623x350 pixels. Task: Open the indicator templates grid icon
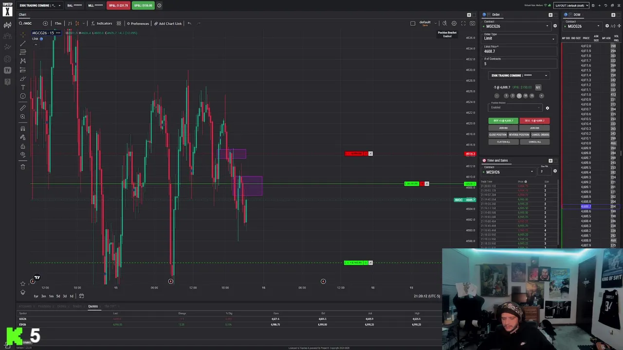[x=119, y=23]
